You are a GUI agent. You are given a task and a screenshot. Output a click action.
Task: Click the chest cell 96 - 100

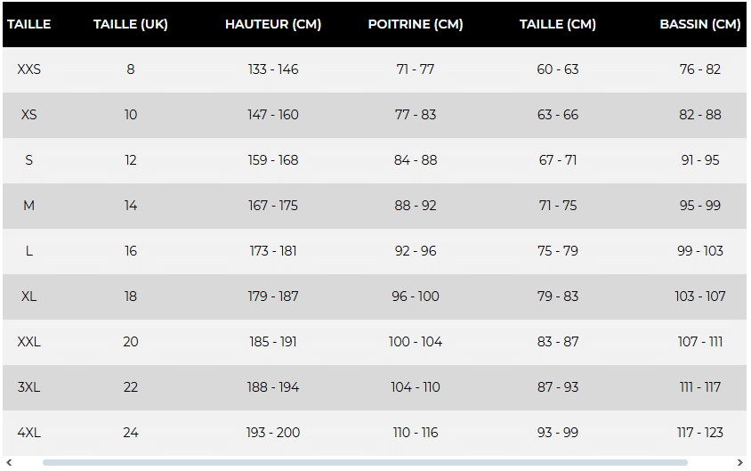[416, 296]
